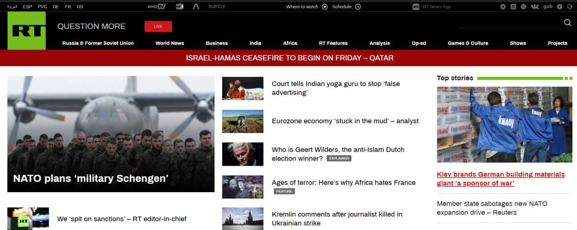Click the Red Square Kremlin thumbnail
Image resolution: width=577 pixels, height=230 pixels.
[243, 219]
